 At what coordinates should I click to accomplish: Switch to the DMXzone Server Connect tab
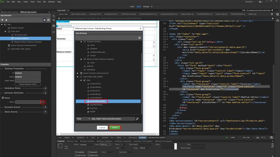pyautogui.click(x=9, y=12)
